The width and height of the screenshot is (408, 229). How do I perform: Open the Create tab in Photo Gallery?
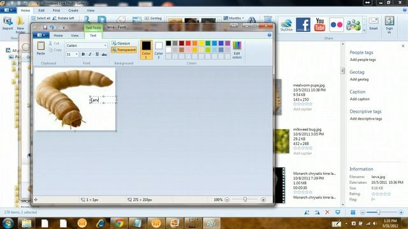click(x=73, y=10)
